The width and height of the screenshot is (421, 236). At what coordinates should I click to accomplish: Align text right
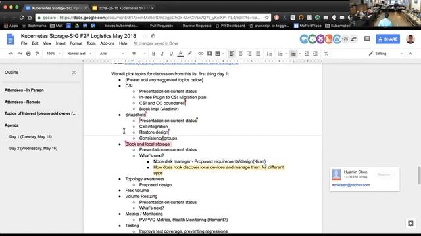tap(249, 54)
